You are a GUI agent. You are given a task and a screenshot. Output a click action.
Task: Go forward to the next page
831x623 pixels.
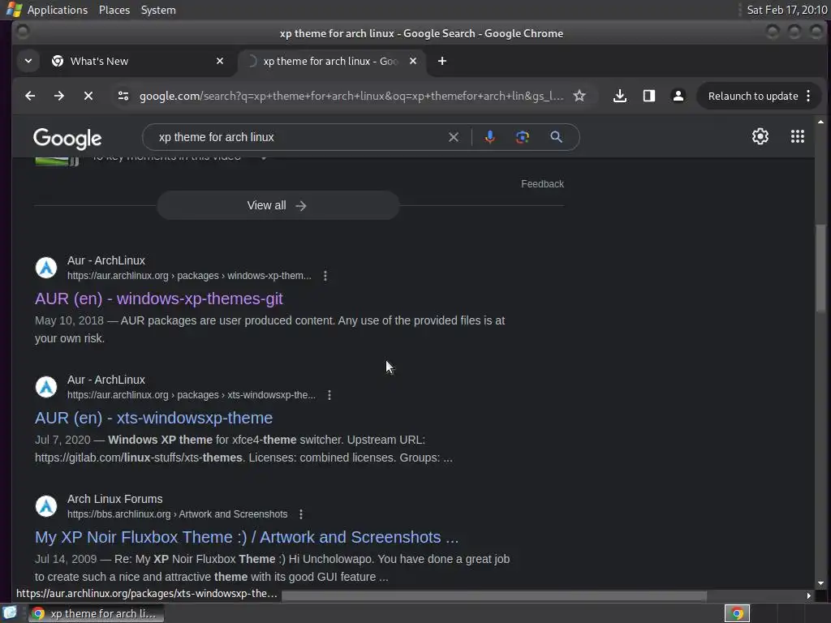[58, 96]
